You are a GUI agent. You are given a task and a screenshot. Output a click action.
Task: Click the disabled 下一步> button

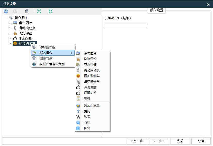(x=158, y=141)
